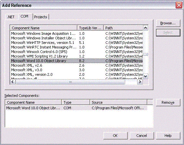Sort by TypeLib Ver... column header
This screenshot has height=145, width=184.
click(x=90, y=28)
